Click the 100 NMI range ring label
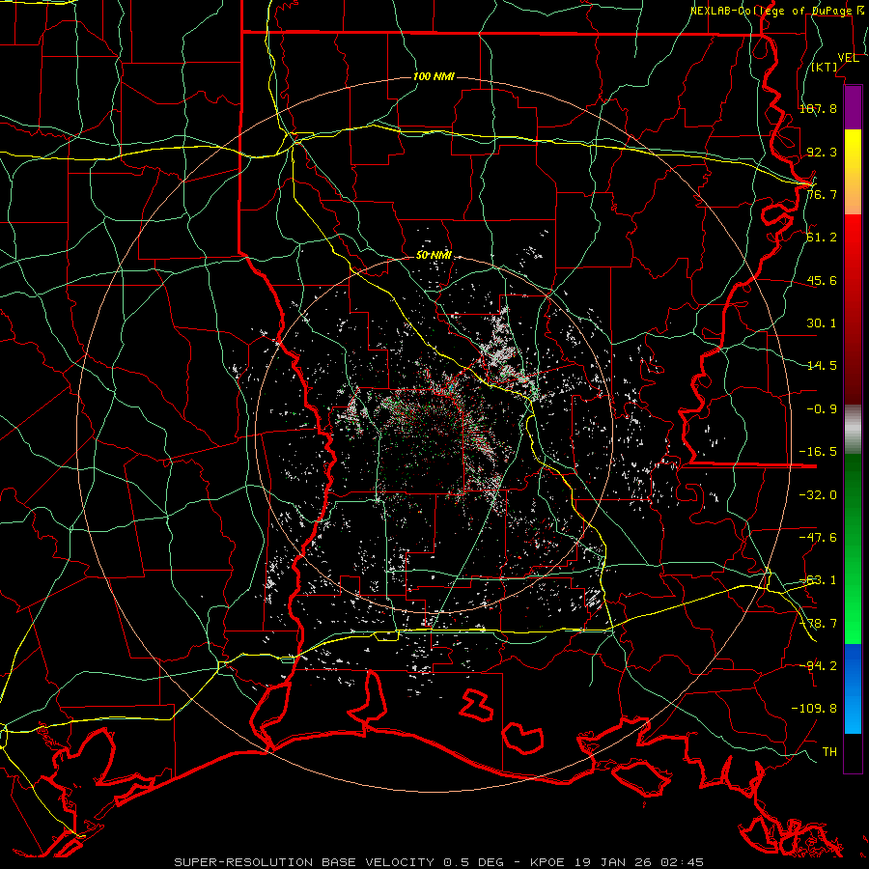 (x=434, y=76)
